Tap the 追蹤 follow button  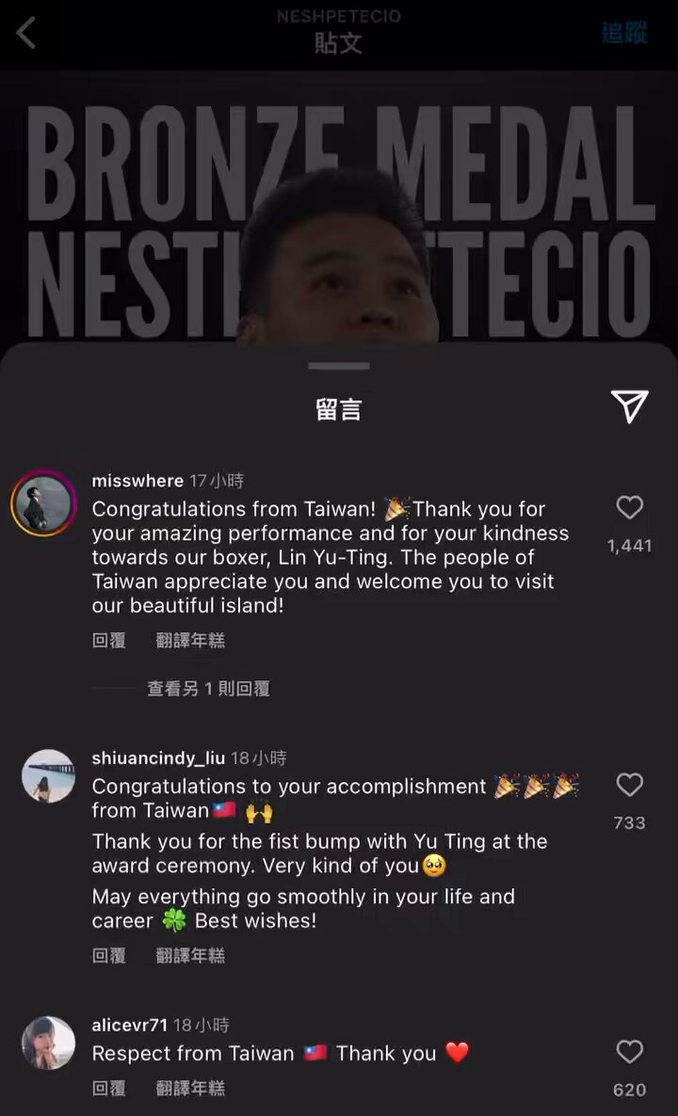coord(624,33)
